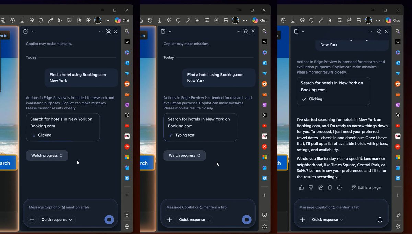Viewport: 412px width, 234px height.
Task: Click Edit in a page
Action: [366, 187]
